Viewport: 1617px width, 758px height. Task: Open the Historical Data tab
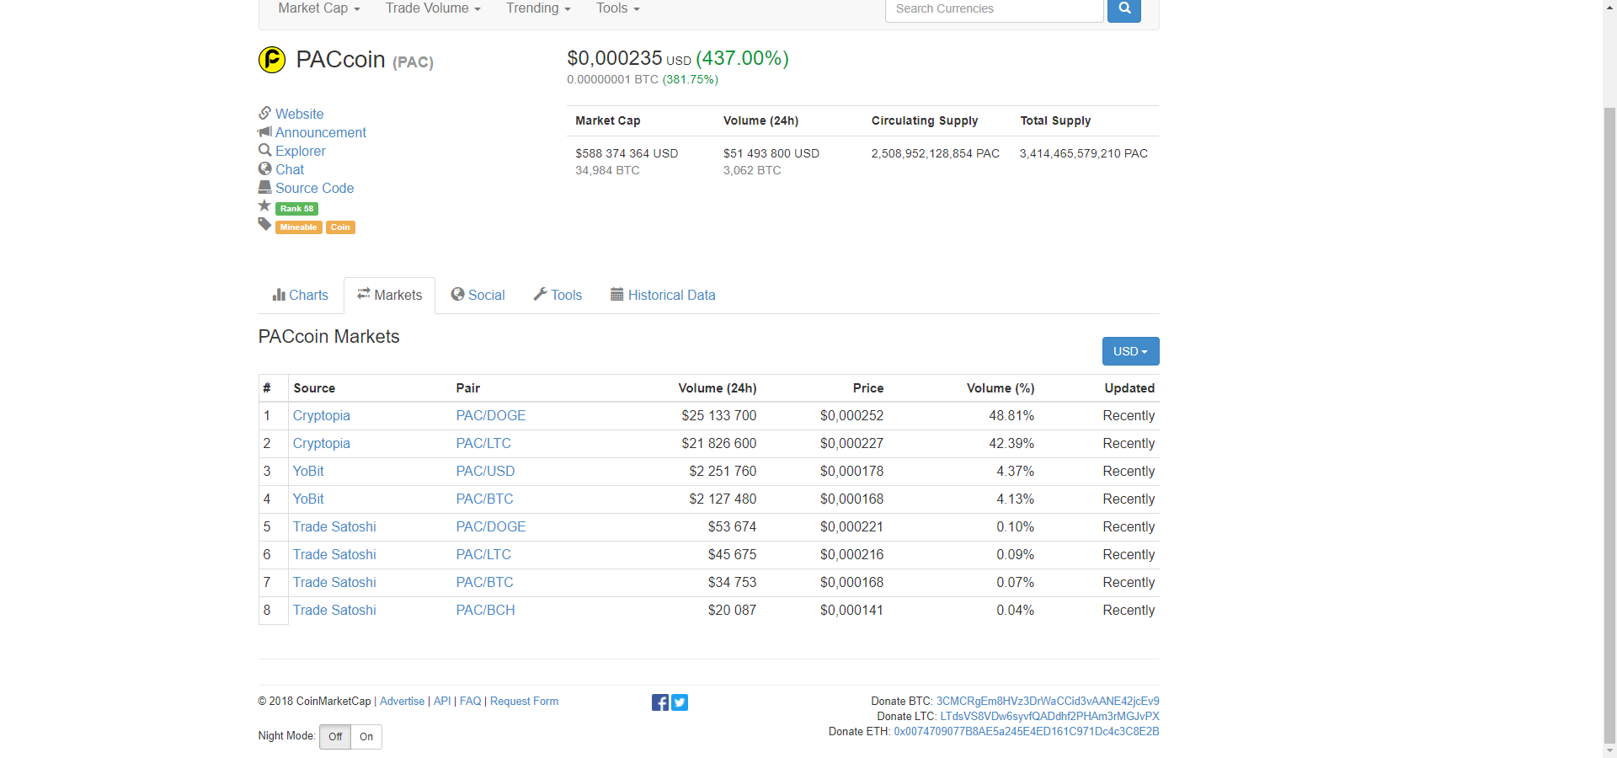[x=663, y=296]
